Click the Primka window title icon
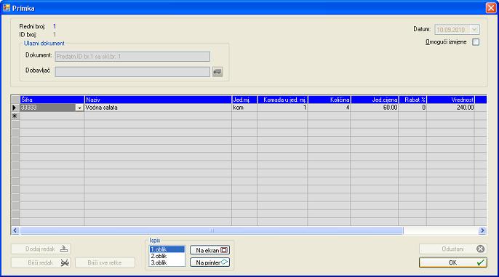 coord(7,7)
